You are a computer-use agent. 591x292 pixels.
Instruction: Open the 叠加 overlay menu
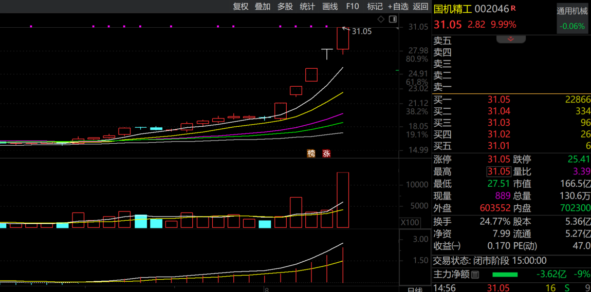click(x=263, y=6)
